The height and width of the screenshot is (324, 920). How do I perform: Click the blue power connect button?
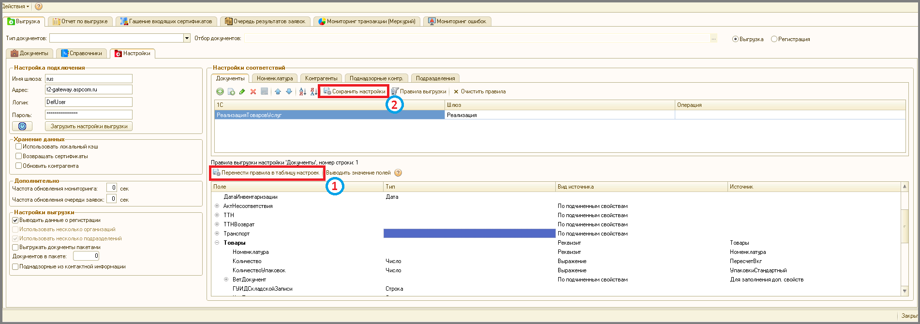22,126
